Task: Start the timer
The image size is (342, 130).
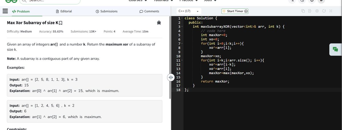Action: [235, 11]
